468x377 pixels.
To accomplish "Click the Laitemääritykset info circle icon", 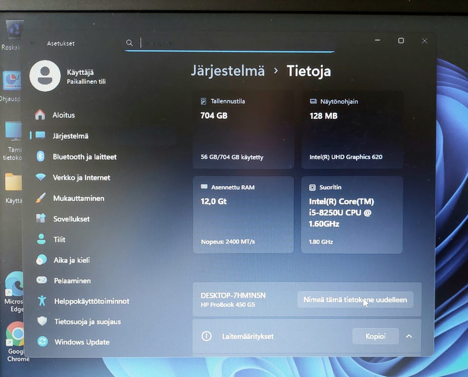I will (206, 336).
